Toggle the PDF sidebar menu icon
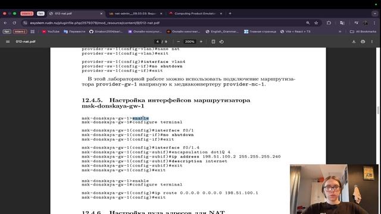The width and height of the screenshot is (381, 214). pyautogui.click(x=8, y=42)
